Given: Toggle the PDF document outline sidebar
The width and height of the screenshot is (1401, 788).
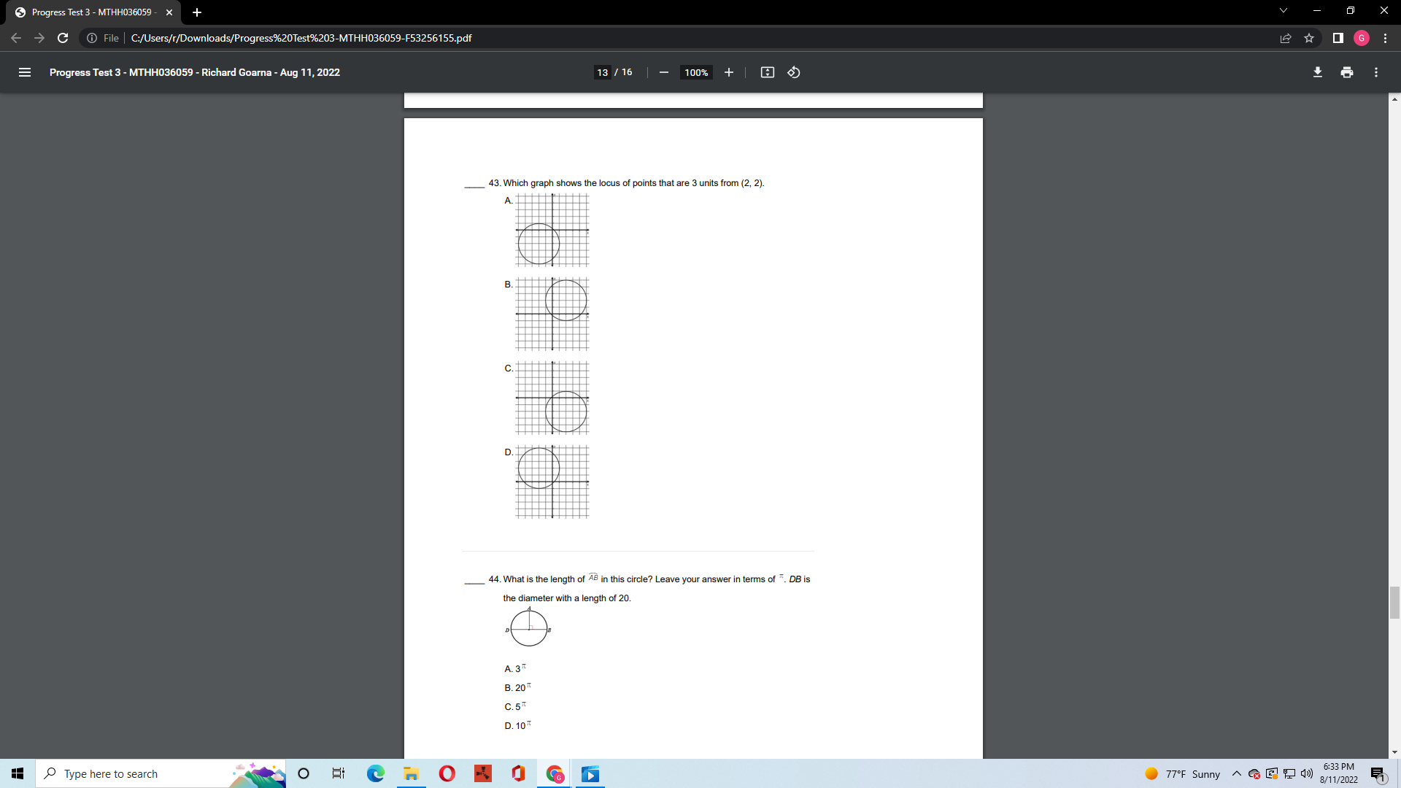Looking at the screenshot, I should [25, 72].
